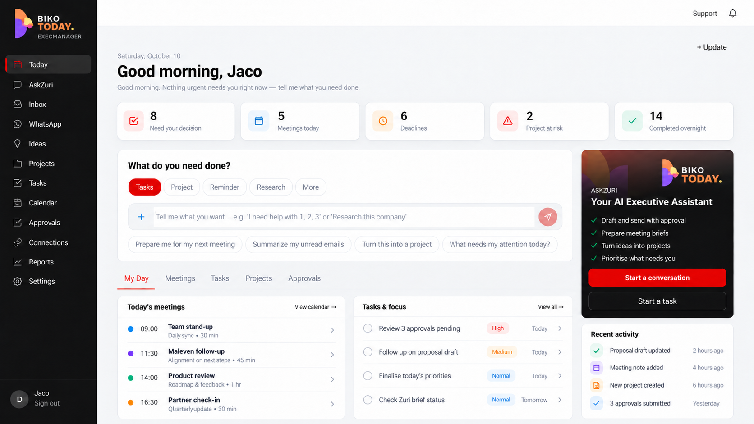Open the More pill options

311,187
